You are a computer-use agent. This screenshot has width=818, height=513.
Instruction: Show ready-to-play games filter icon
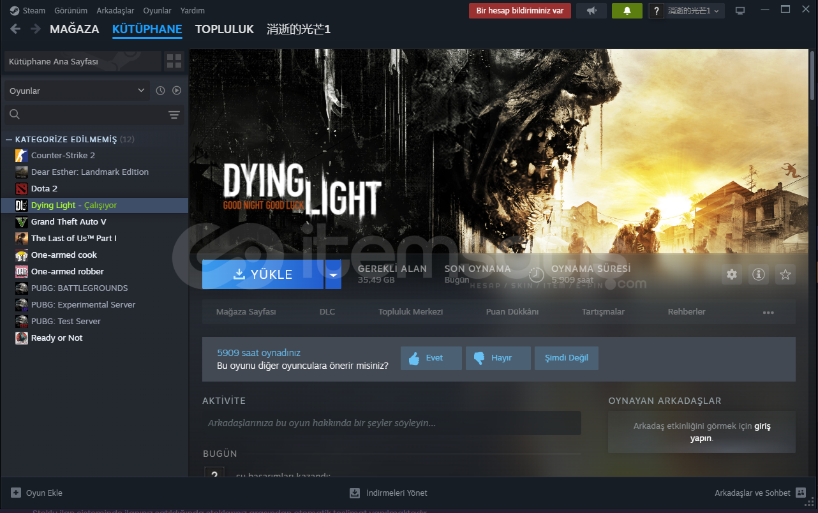177,91
